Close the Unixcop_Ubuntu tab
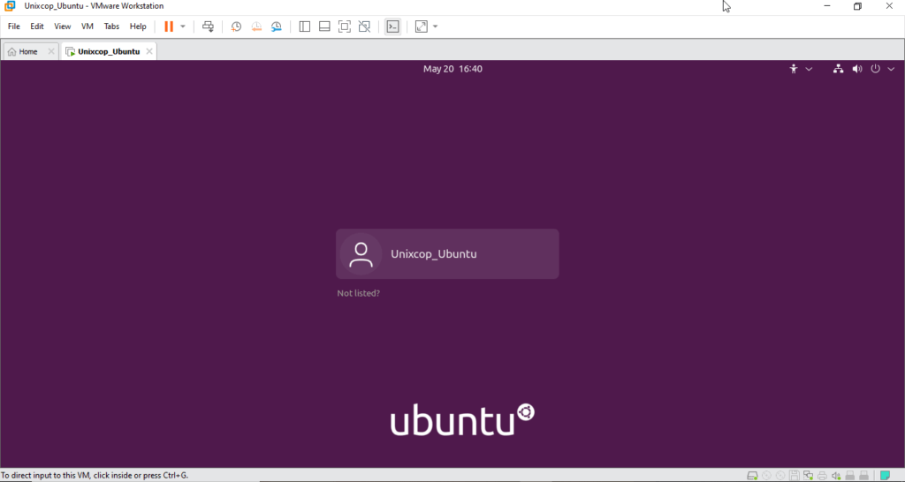This screenshot has width=905, height=482. [148, 51]
